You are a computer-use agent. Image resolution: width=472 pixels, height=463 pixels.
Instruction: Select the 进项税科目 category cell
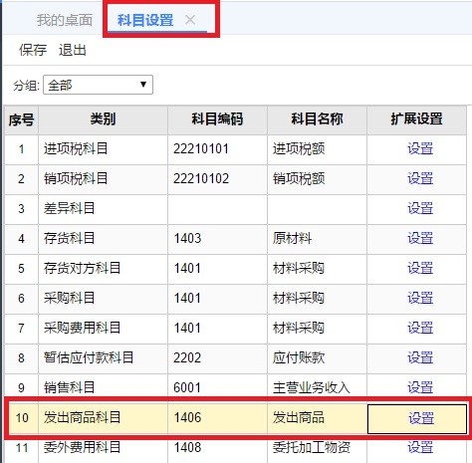tap(103, 149)
